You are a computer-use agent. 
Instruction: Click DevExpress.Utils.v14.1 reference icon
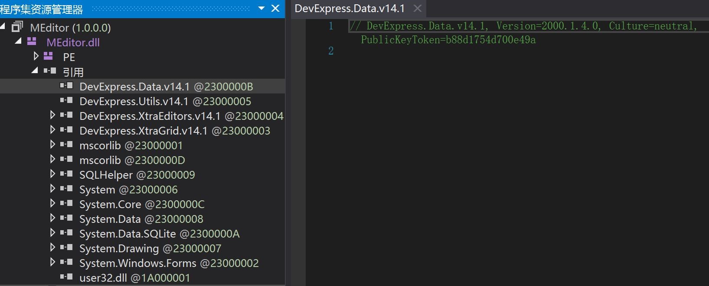[66, 100]
